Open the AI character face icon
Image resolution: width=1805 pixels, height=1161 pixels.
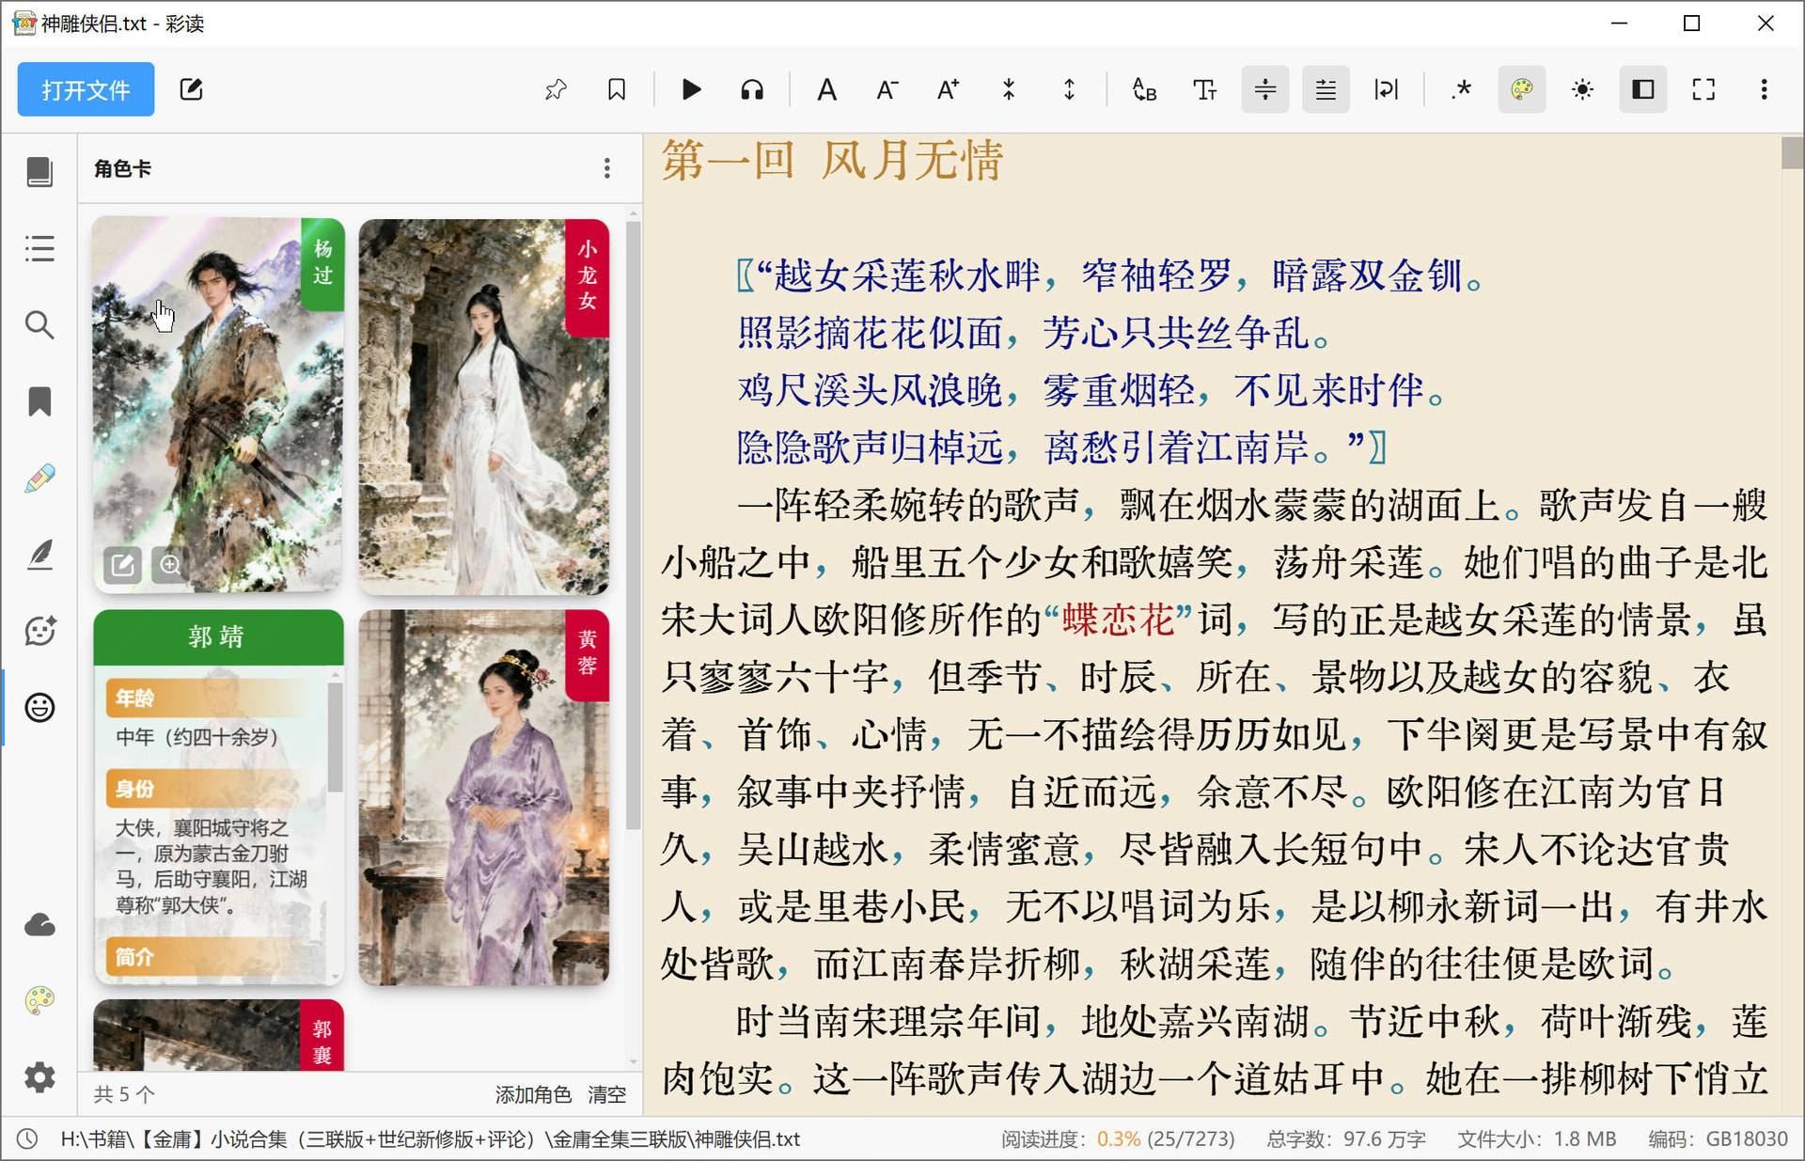pos(39,631)
